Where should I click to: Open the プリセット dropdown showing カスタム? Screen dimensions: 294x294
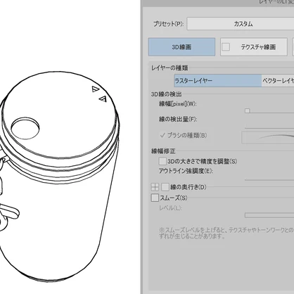click(x=241, y=24)
